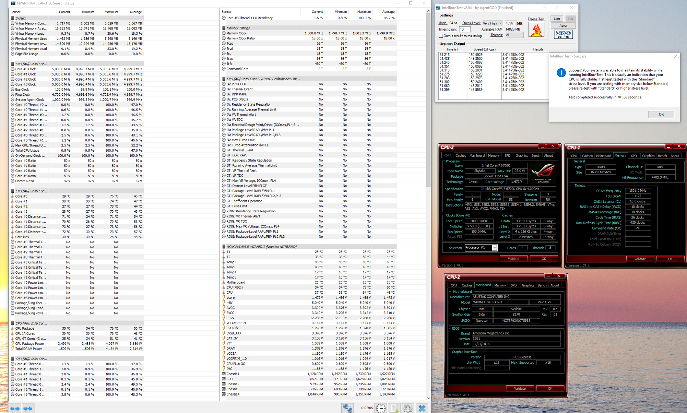Click the clock reset timer icon

(381, 408)
